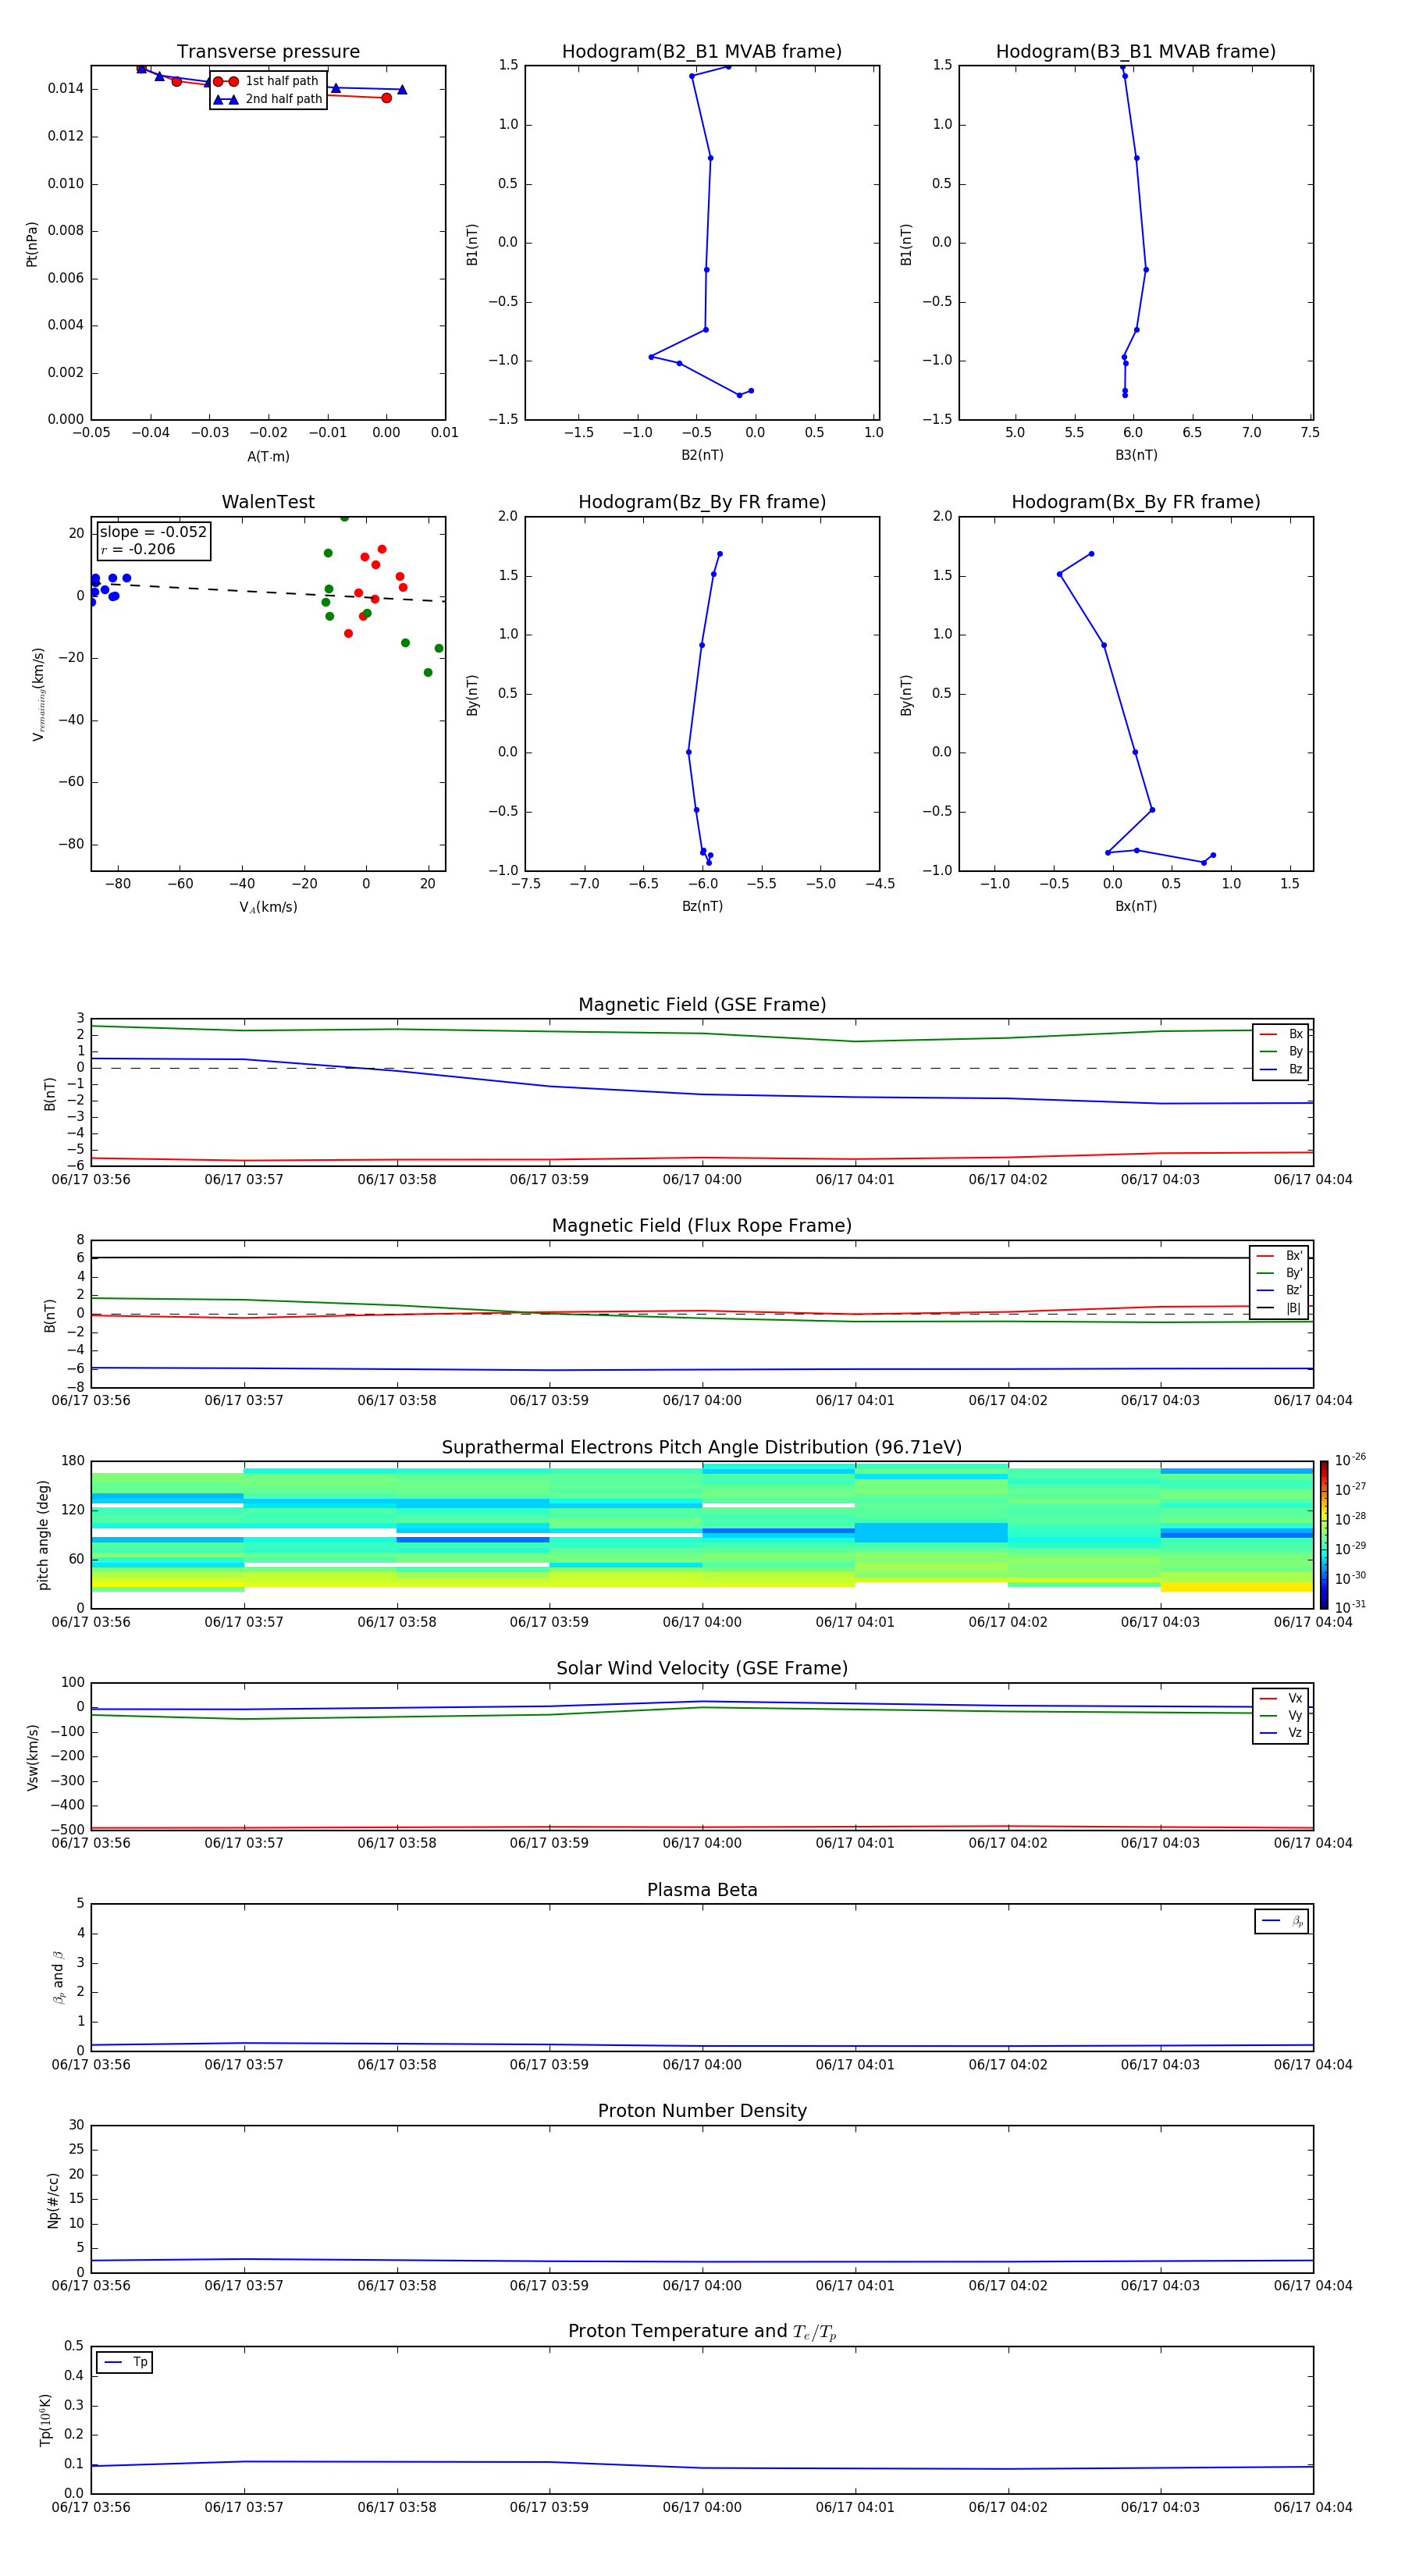Click the 'Suprathermal Electrons Pitch Angle Distribution' title
The height and width of the screenshot is (2576, 1405).
(702, 1448)
